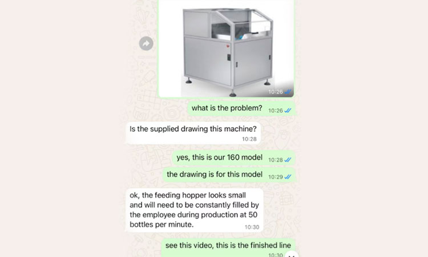This screenshot has height=257, width=428.
Task: Click the 10:28 time beside '160 model' message
Action: (276, 160)
